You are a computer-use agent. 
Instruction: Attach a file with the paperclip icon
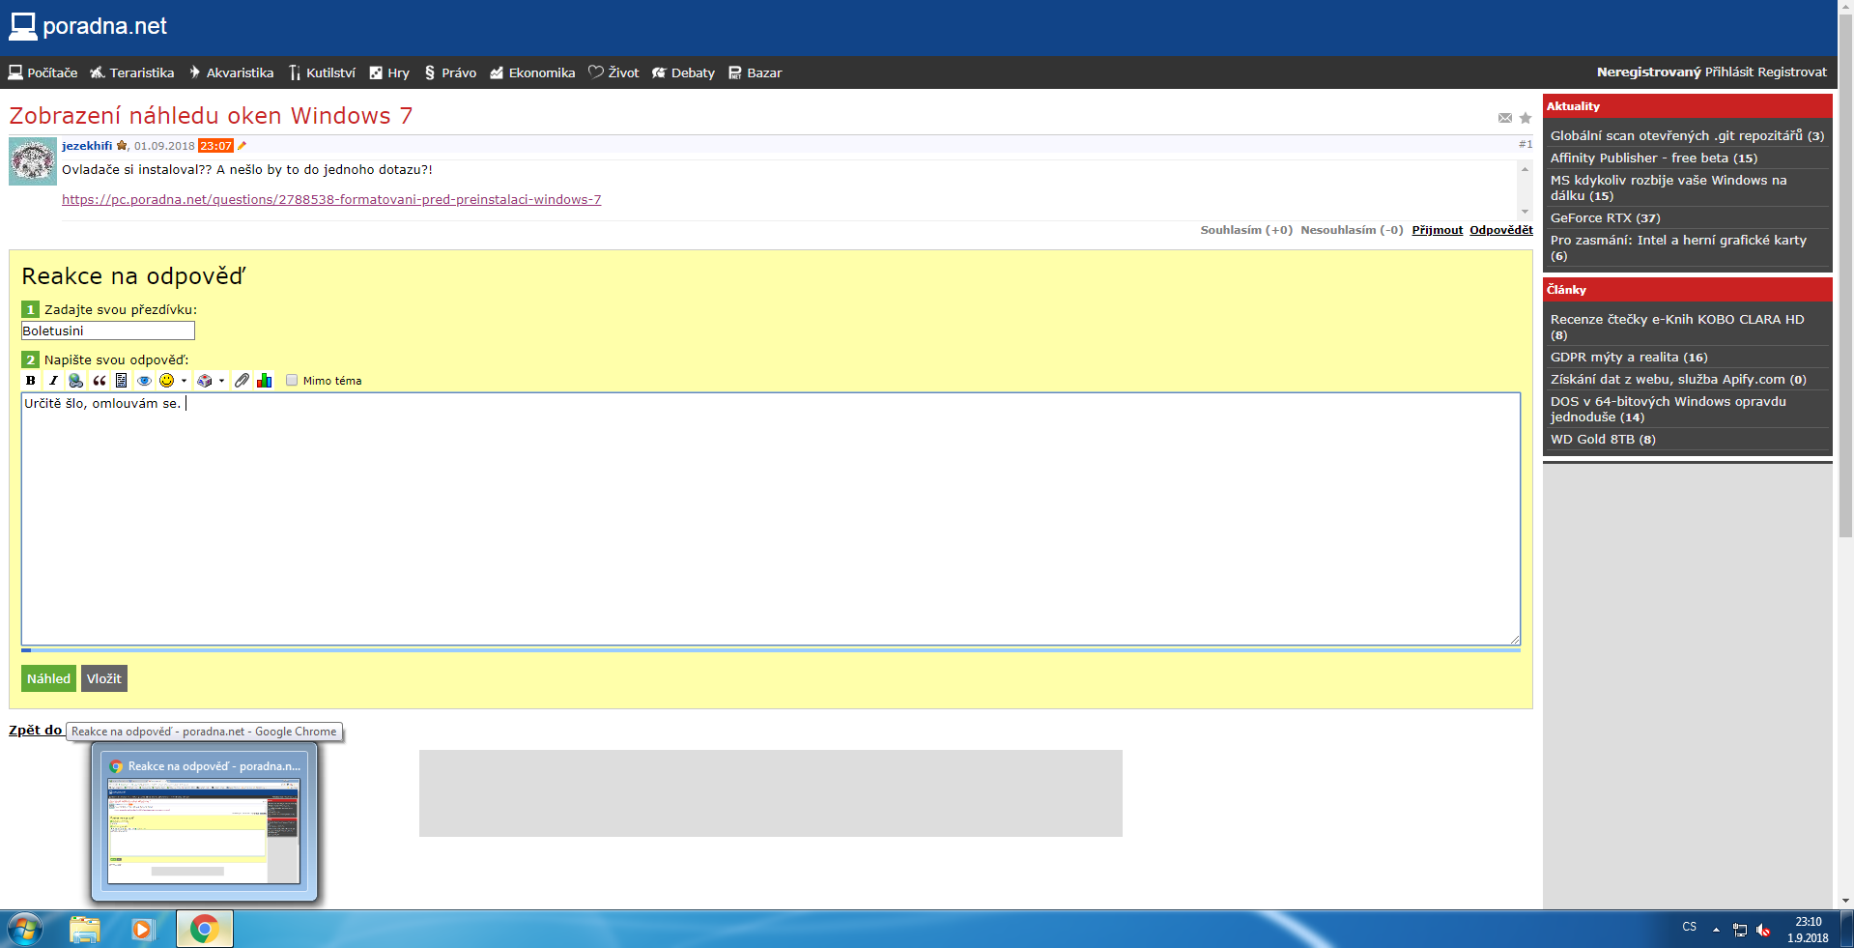click(242, 381)
